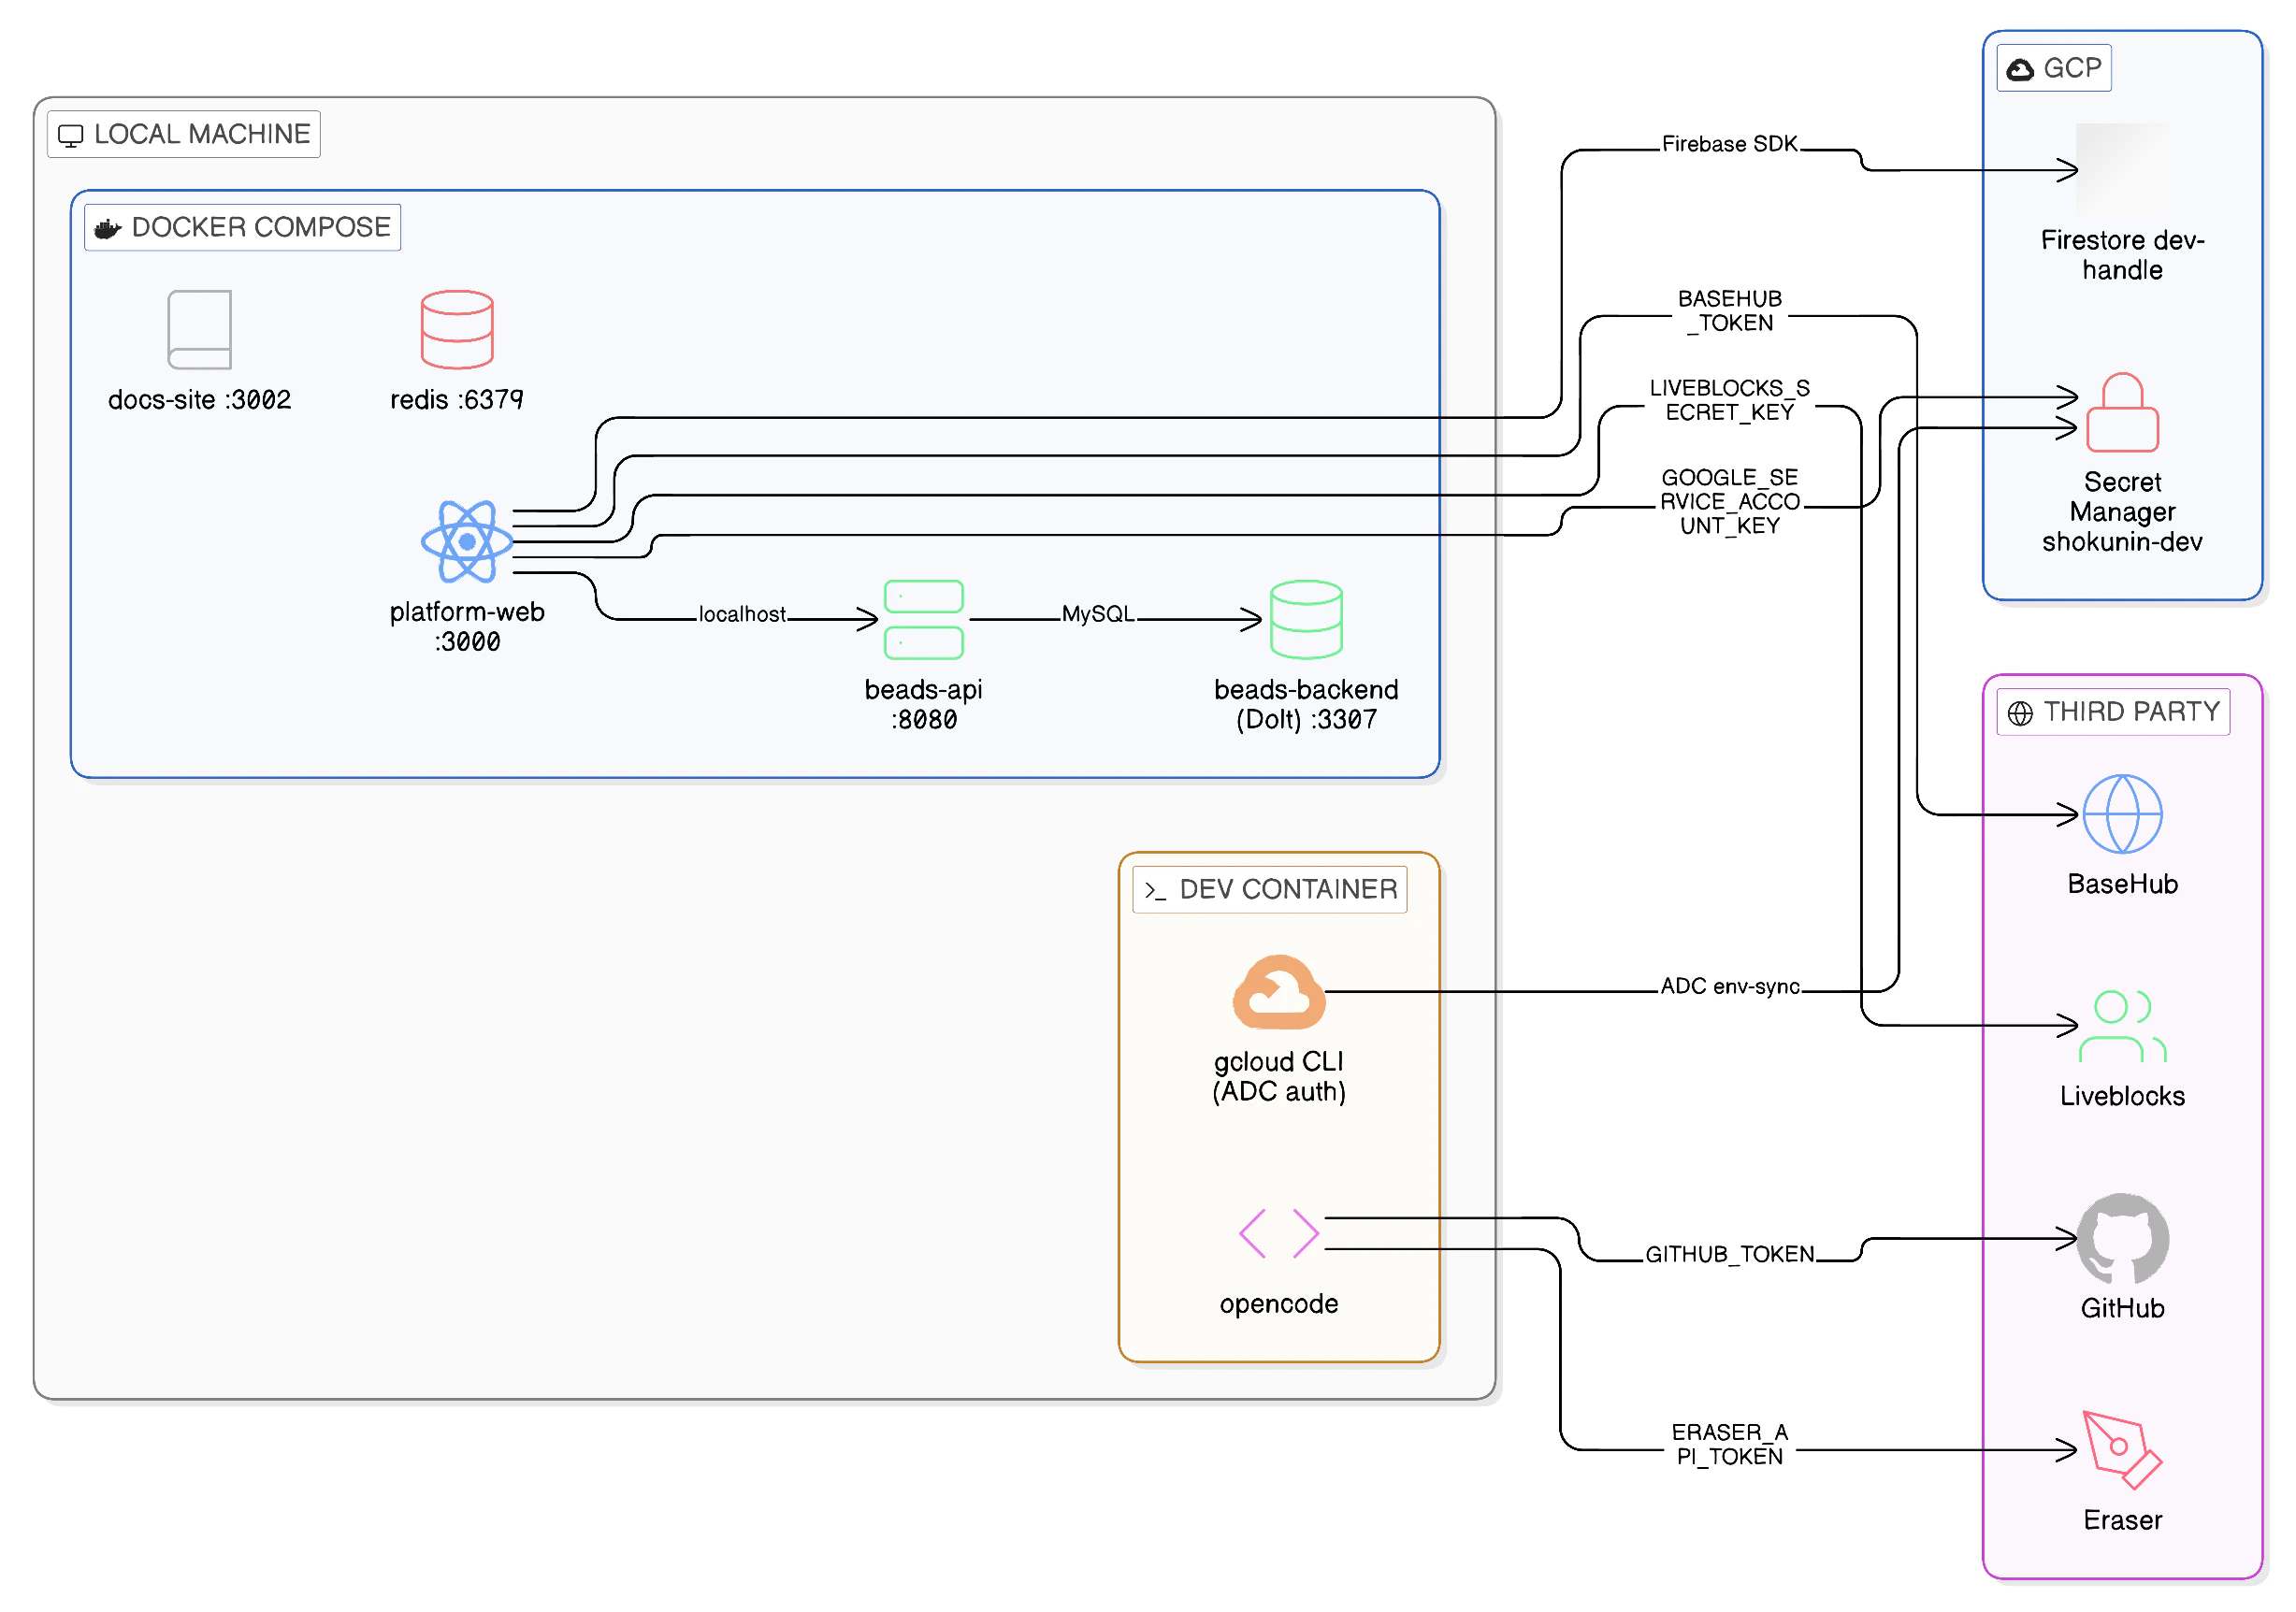Click the terminal prompt icon of DEV CONTAINER

(x=1155, y=891)
